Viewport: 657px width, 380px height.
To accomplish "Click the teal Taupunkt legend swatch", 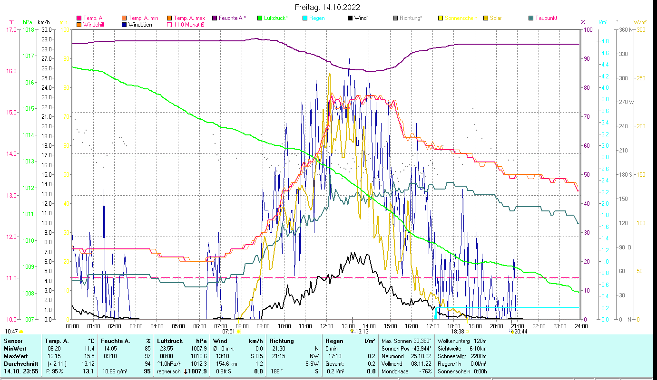I will 531,18.
